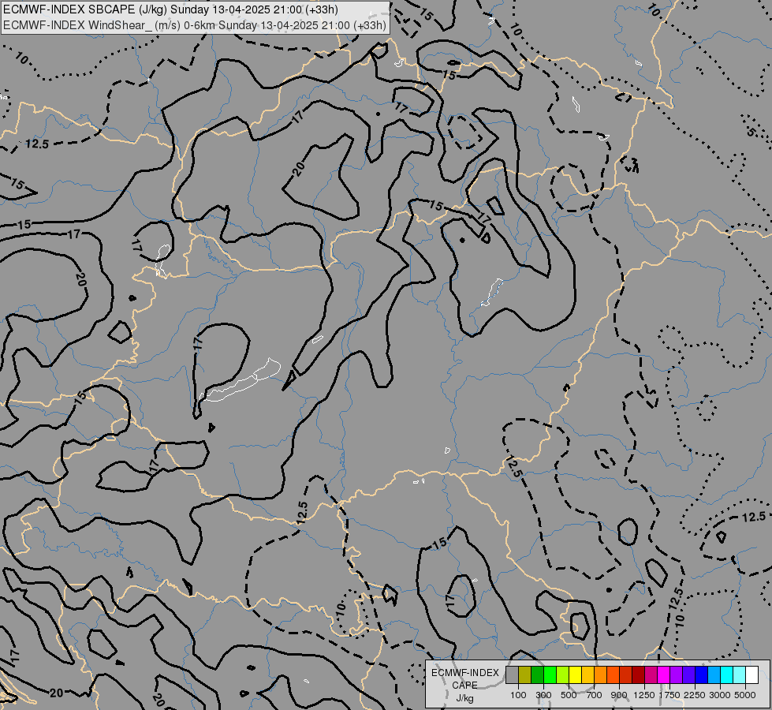Click the gold legend swatch above 700
772x710 pixels.
pos(588,675)
